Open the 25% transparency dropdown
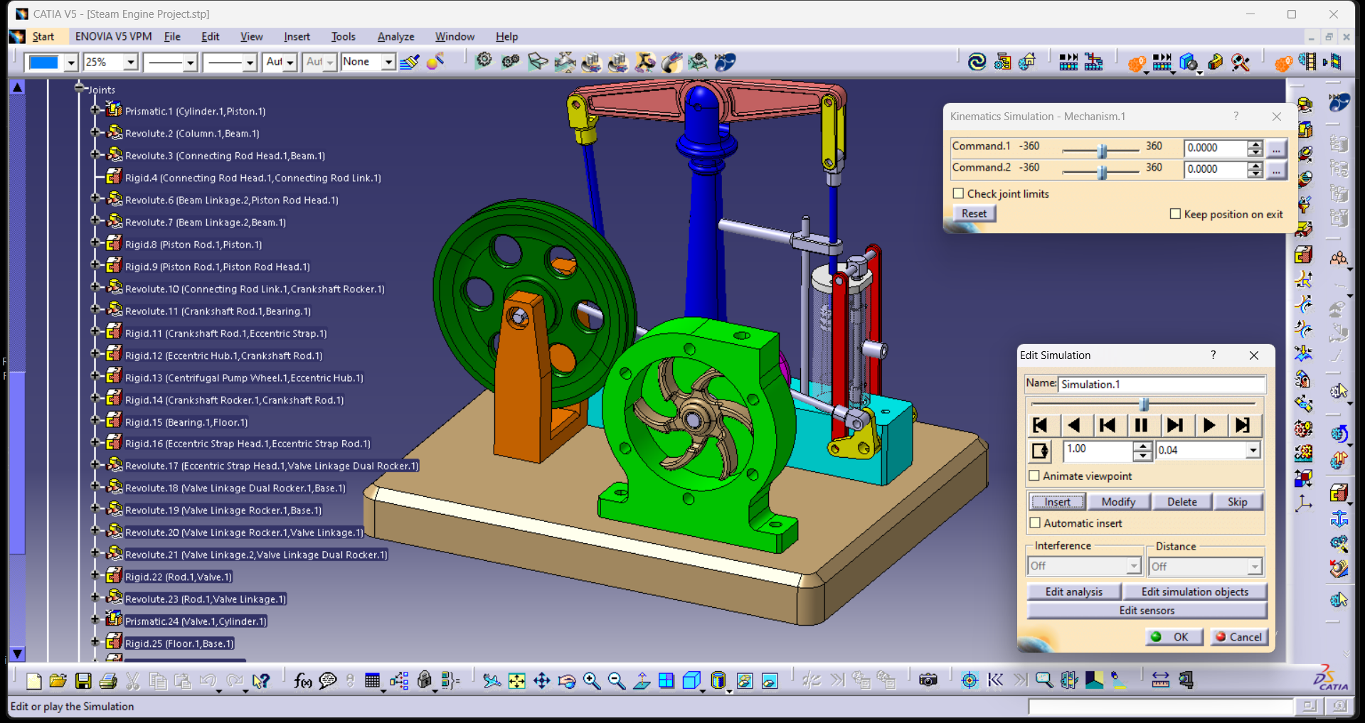 (130, 63)
